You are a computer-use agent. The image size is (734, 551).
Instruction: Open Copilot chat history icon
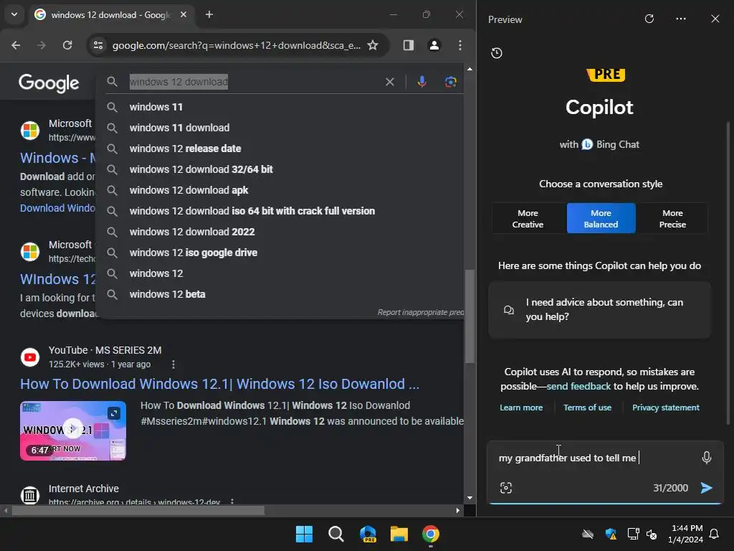coord(497,53)
